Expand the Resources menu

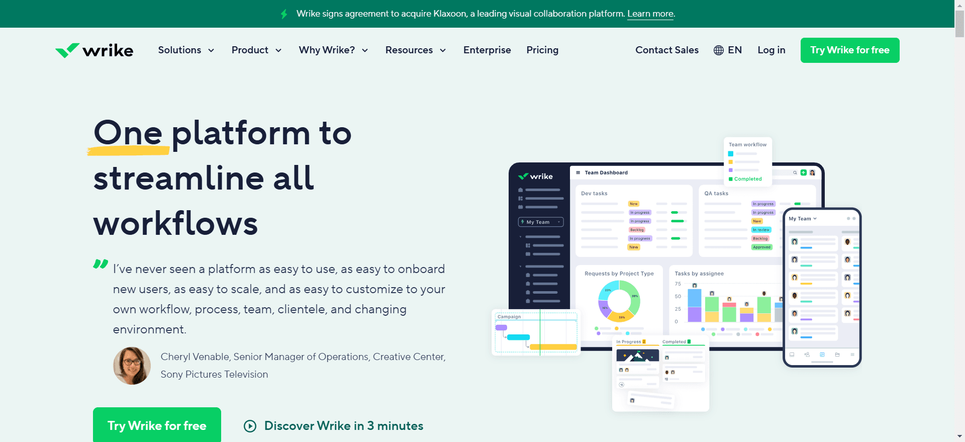[x=416, y=50]
